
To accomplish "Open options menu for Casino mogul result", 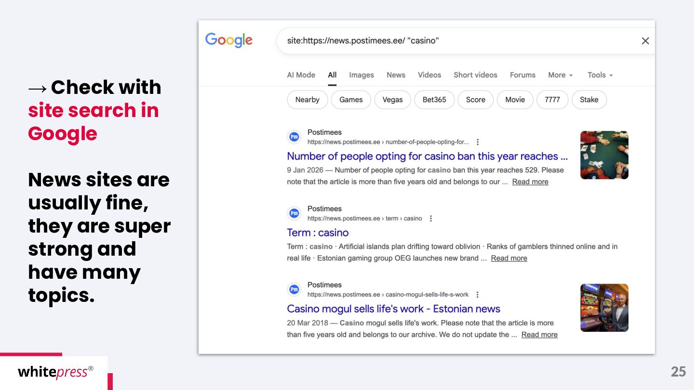I will pyautogui.click(x=478, y=295).
